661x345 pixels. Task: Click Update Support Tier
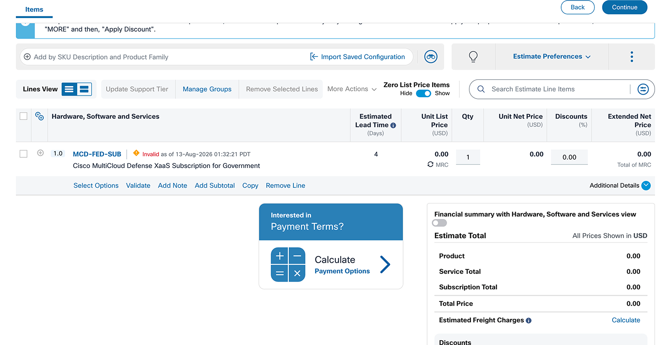[137, 89]
